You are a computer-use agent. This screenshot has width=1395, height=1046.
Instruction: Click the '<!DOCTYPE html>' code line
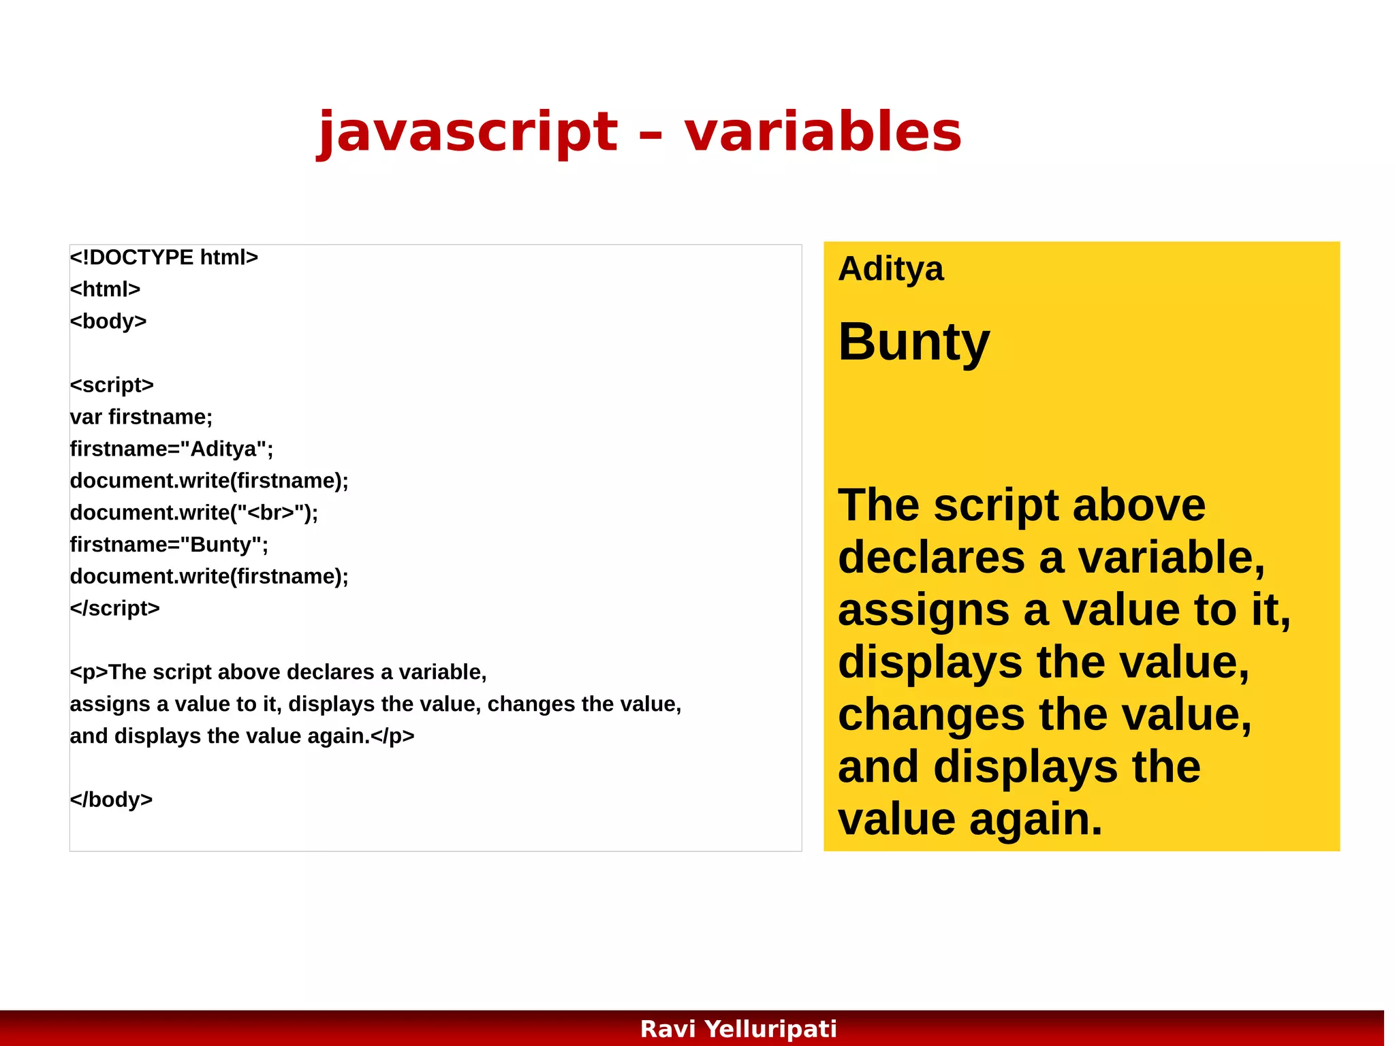tap(164, 257)
